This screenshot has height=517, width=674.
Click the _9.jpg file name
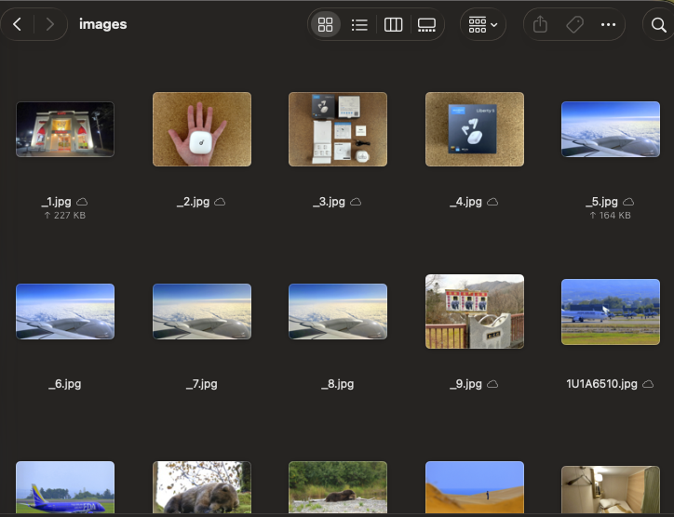[466, 383]
